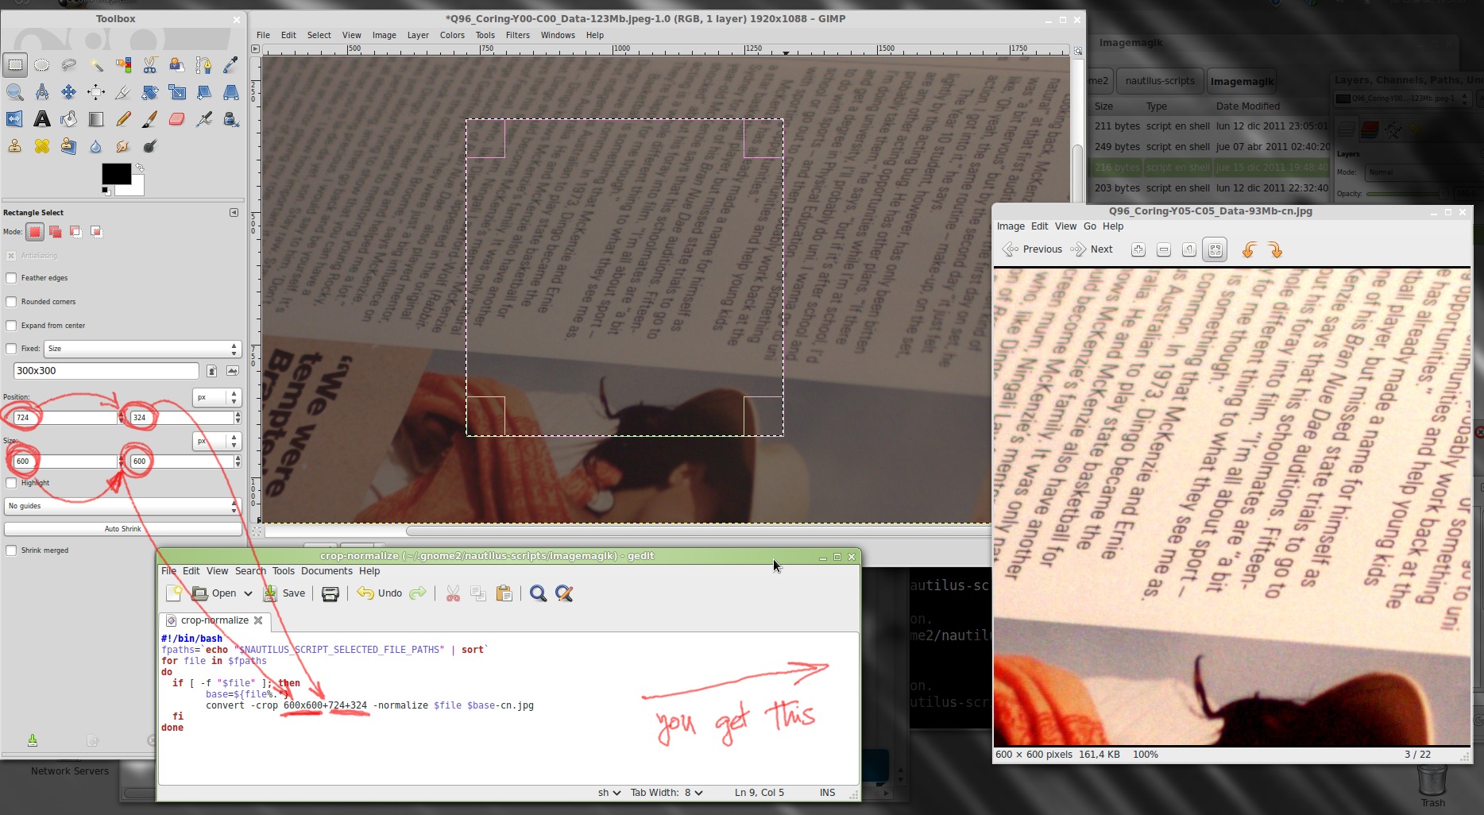Viewport: 1484px width, 815px height.
Task: Open the Filters menu in GIMP
Action: pos(517,35)
